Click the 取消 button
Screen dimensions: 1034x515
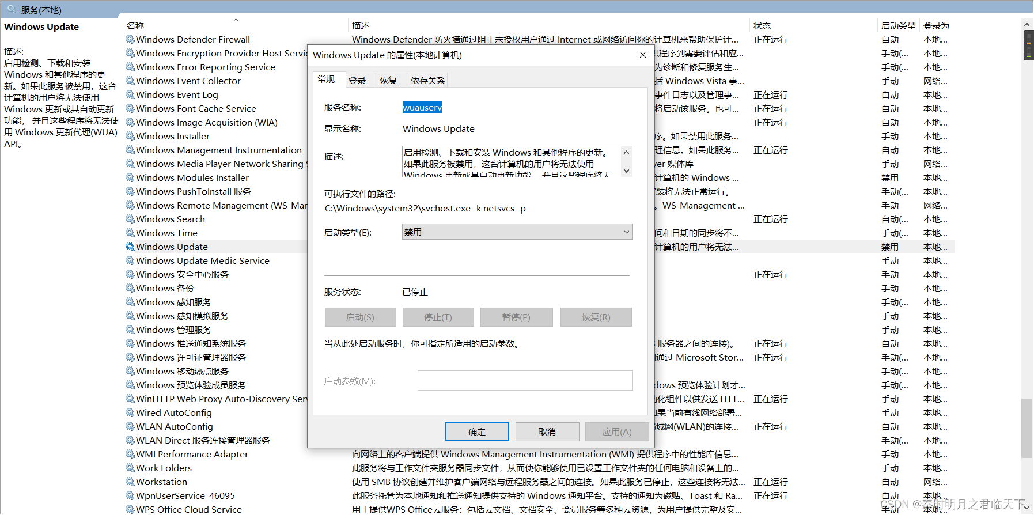(547, 431)
